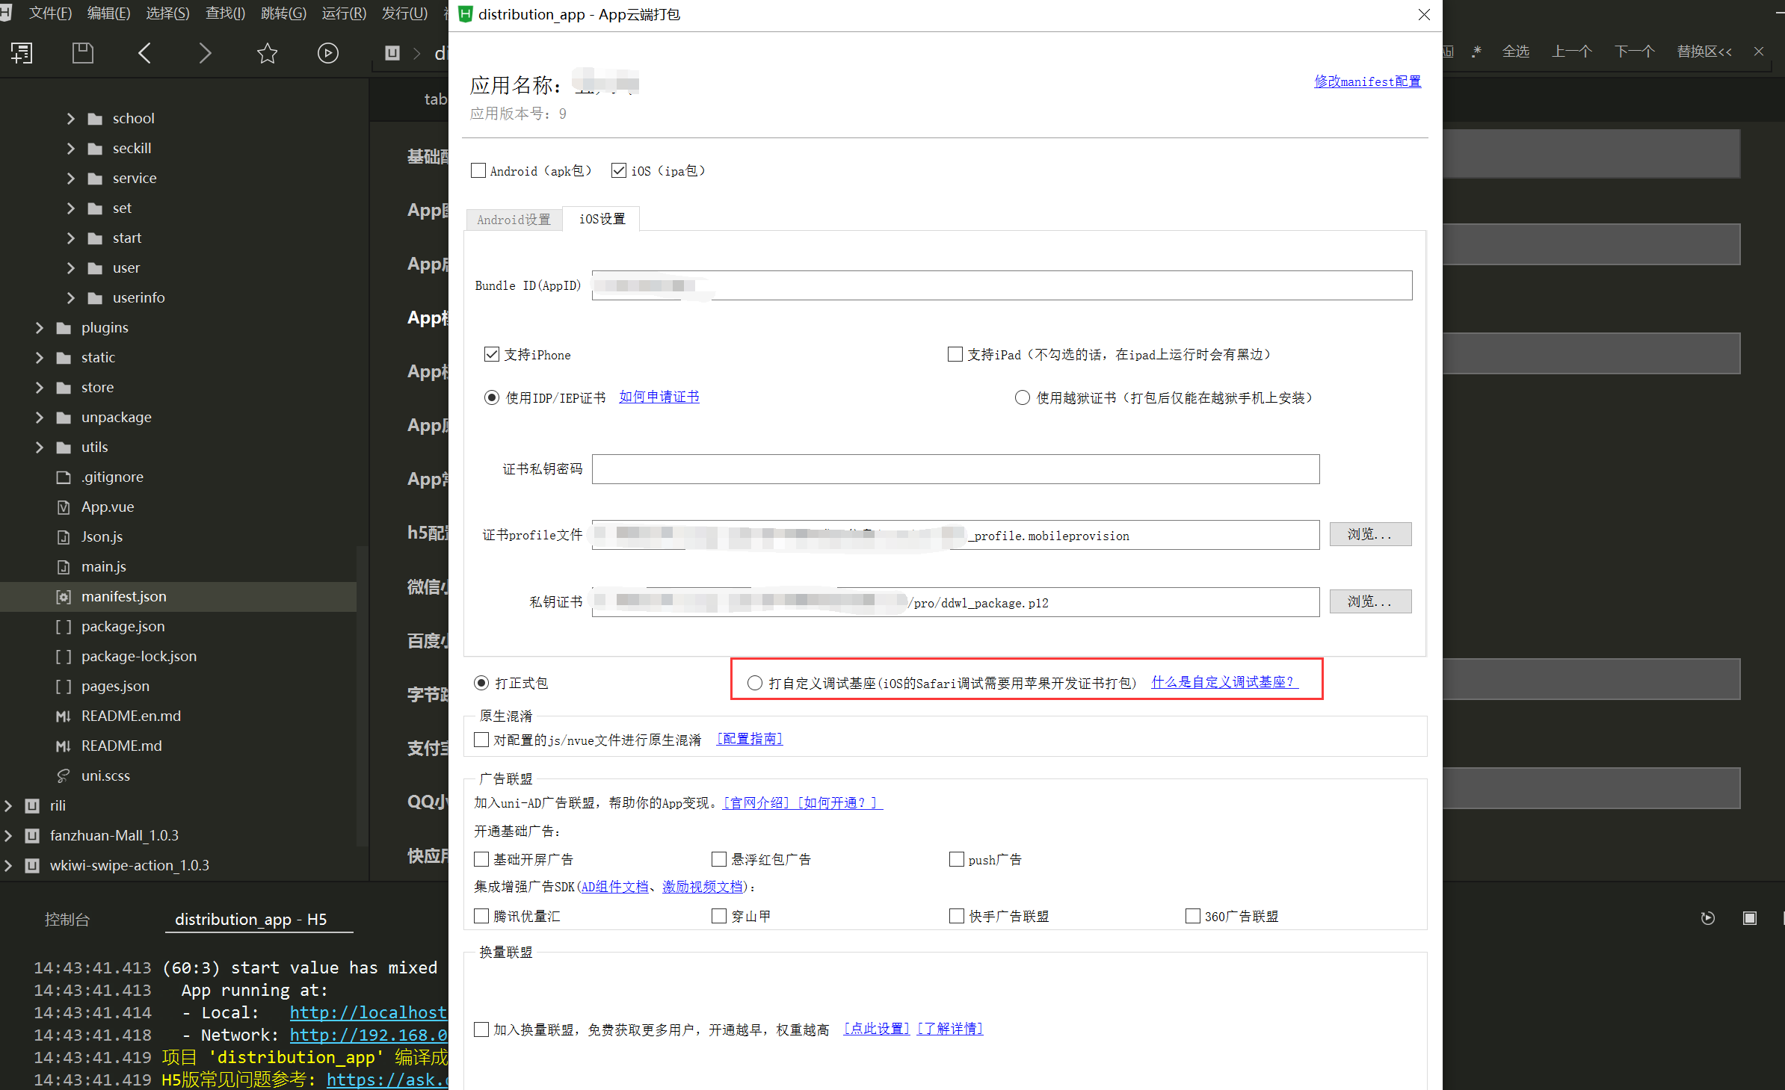Image resolution: width=1785 pixels, height=1090 pixels.
Task: Expand the user folder
Action: (x=71, y=268)
